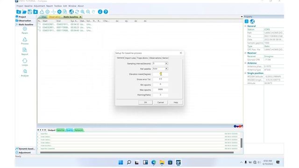Click the Min epochs input field
Image resolution: width=299 pixels, height=168 pixels.
point(160,84)
